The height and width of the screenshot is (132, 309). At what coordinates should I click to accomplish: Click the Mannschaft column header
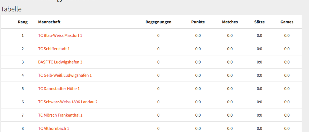point(49,22)
